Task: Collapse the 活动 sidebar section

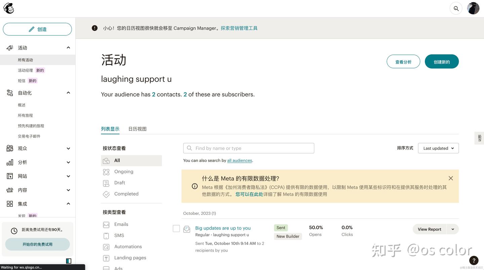Action: [68, 48]
